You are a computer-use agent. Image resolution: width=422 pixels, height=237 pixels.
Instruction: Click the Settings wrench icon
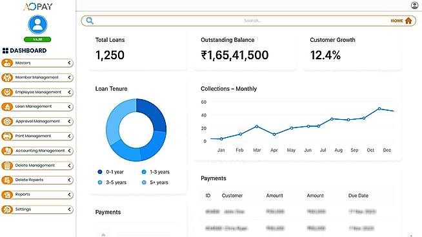pyautogui.click(x=7, y=209)
